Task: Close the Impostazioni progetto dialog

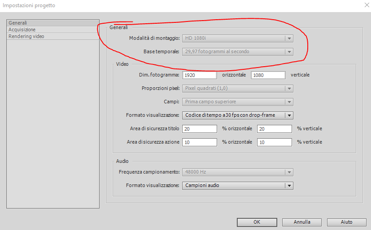Action: pos(367,5)
